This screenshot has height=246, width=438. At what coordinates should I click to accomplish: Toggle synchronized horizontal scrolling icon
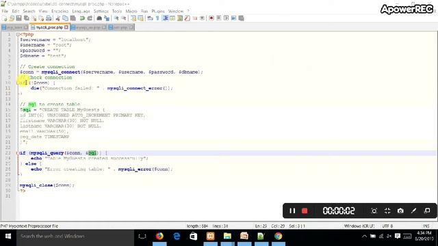pyautogui.click(x=140, y=18)
